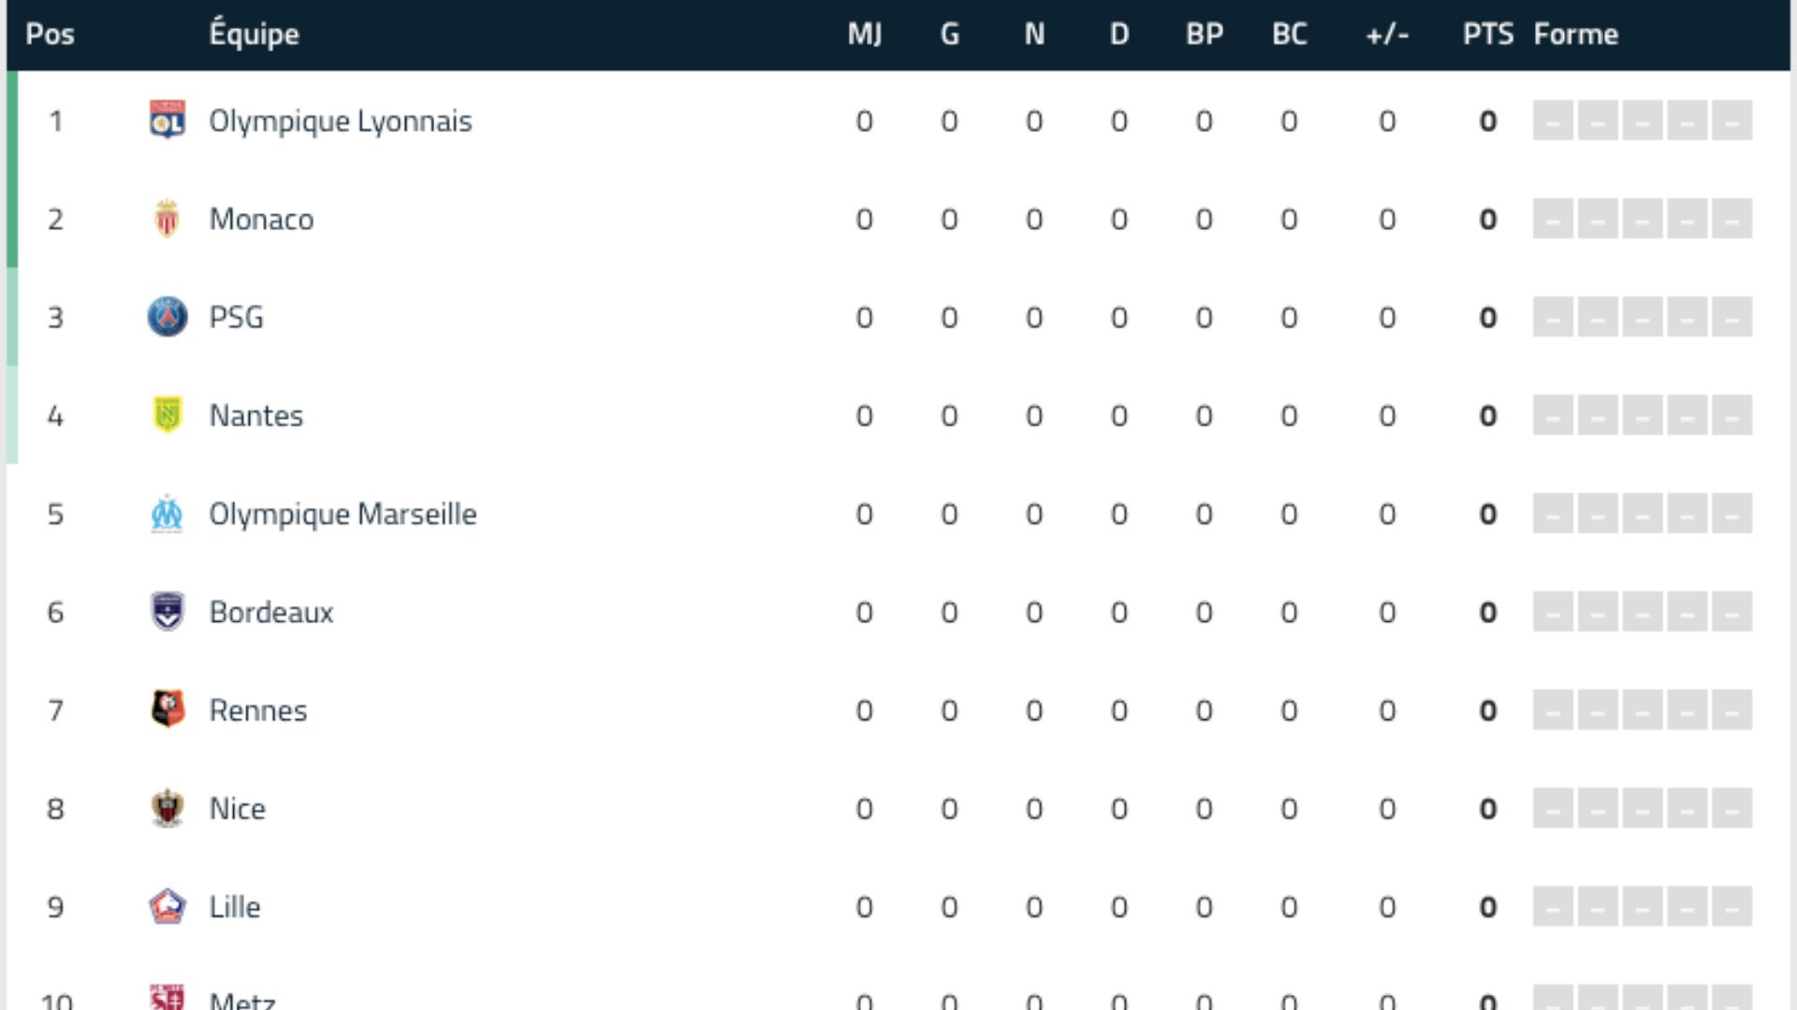
Task: Click the Bordeaux club crest
Action: [x=168, y=612]
